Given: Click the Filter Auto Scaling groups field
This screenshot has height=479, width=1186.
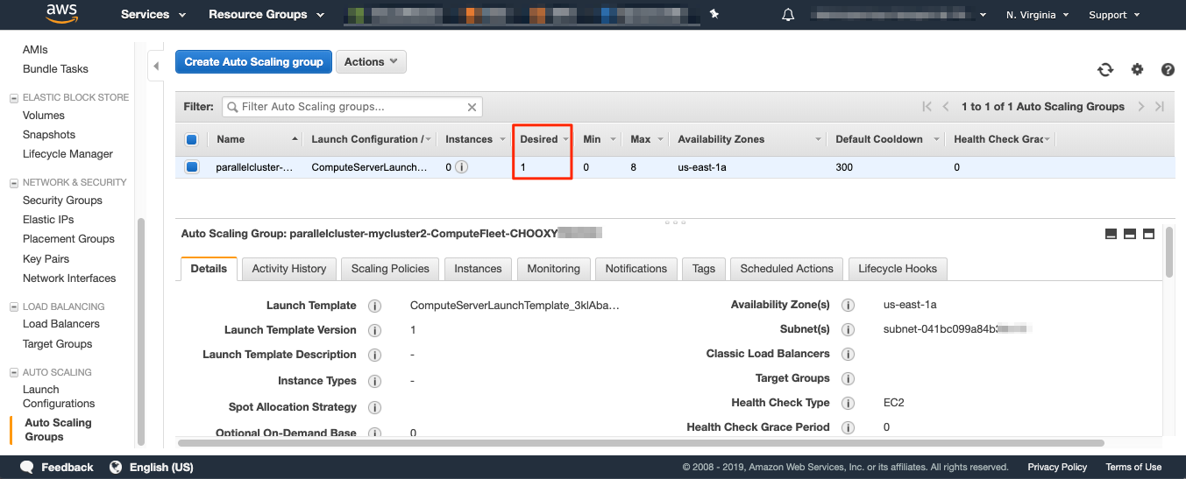Looking at the screenshot, I should pos(352,107).
